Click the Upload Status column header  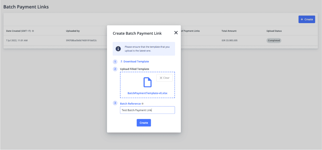click(274, 31)
